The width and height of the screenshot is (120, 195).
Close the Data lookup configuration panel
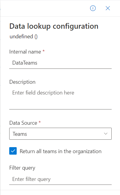coord(108,8)
